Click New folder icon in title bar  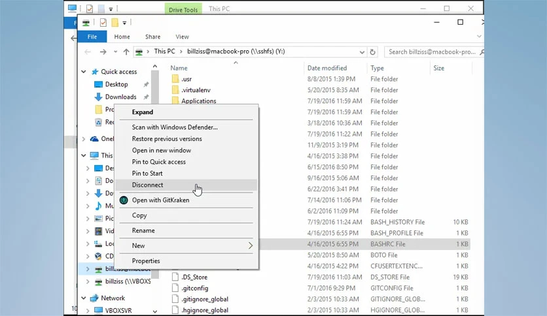point(115,23)
